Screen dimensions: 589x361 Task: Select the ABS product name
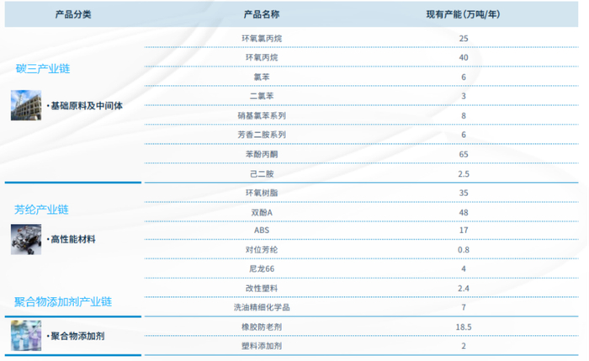click(262, 231)
